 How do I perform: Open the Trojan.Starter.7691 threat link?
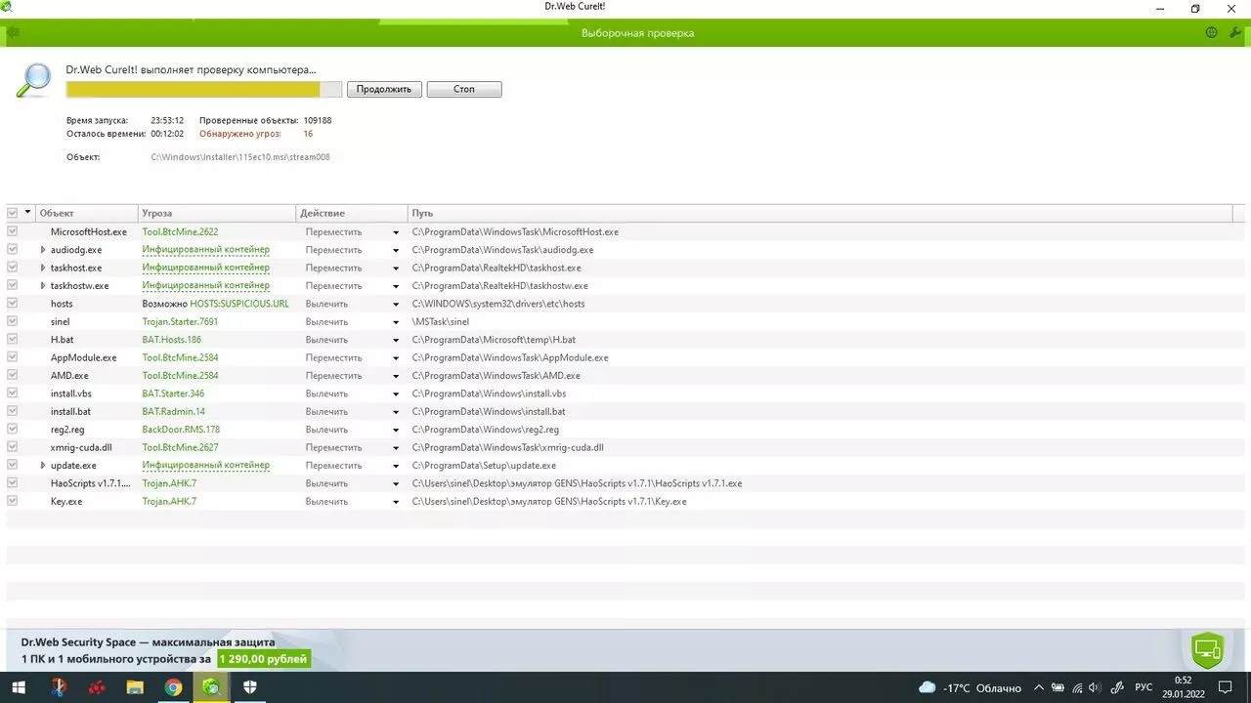pyautogui.click(x=180, y=322)
